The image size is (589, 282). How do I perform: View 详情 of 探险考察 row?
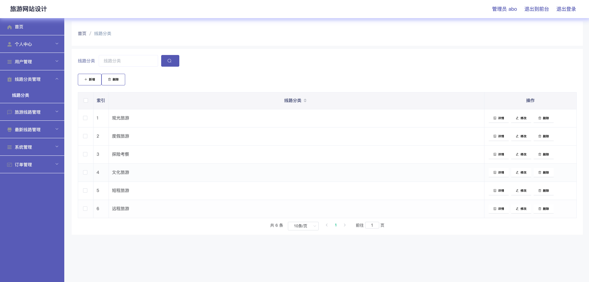[x=499, y=154]
